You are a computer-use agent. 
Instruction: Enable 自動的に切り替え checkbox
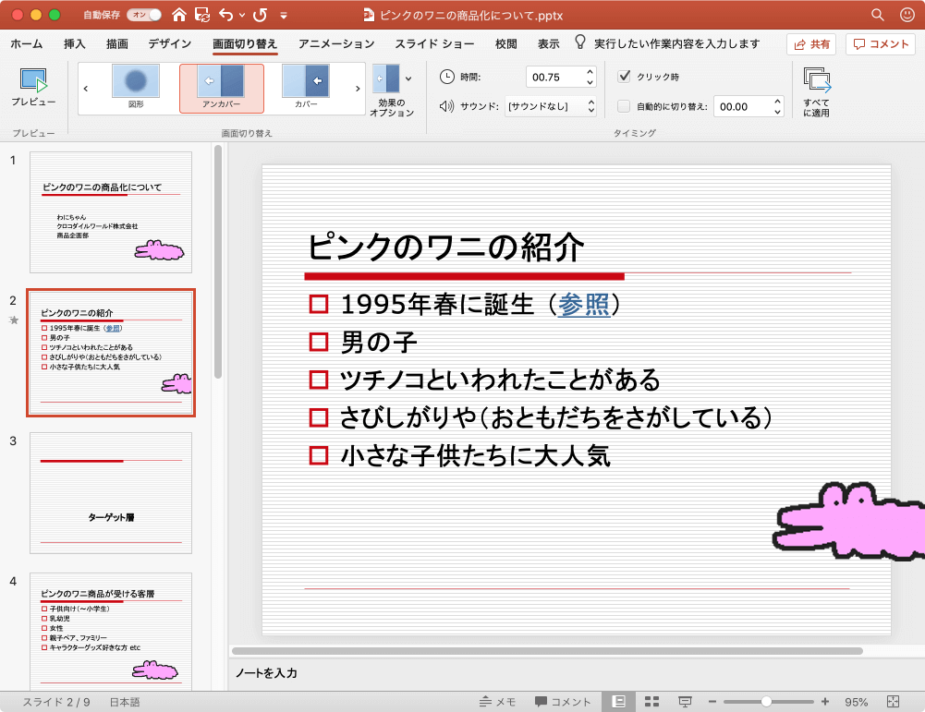[x=624, y=106]
